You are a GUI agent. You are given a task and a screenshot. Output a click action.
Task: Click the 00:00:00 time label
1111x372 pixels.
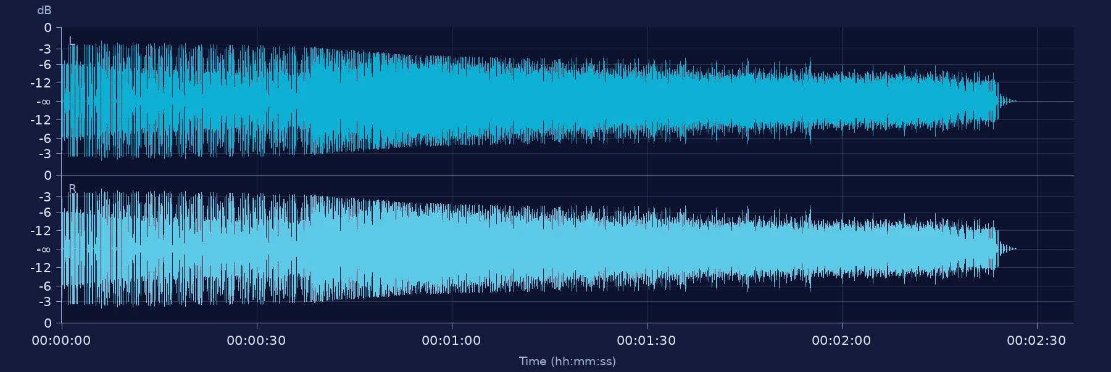(61, 341)
